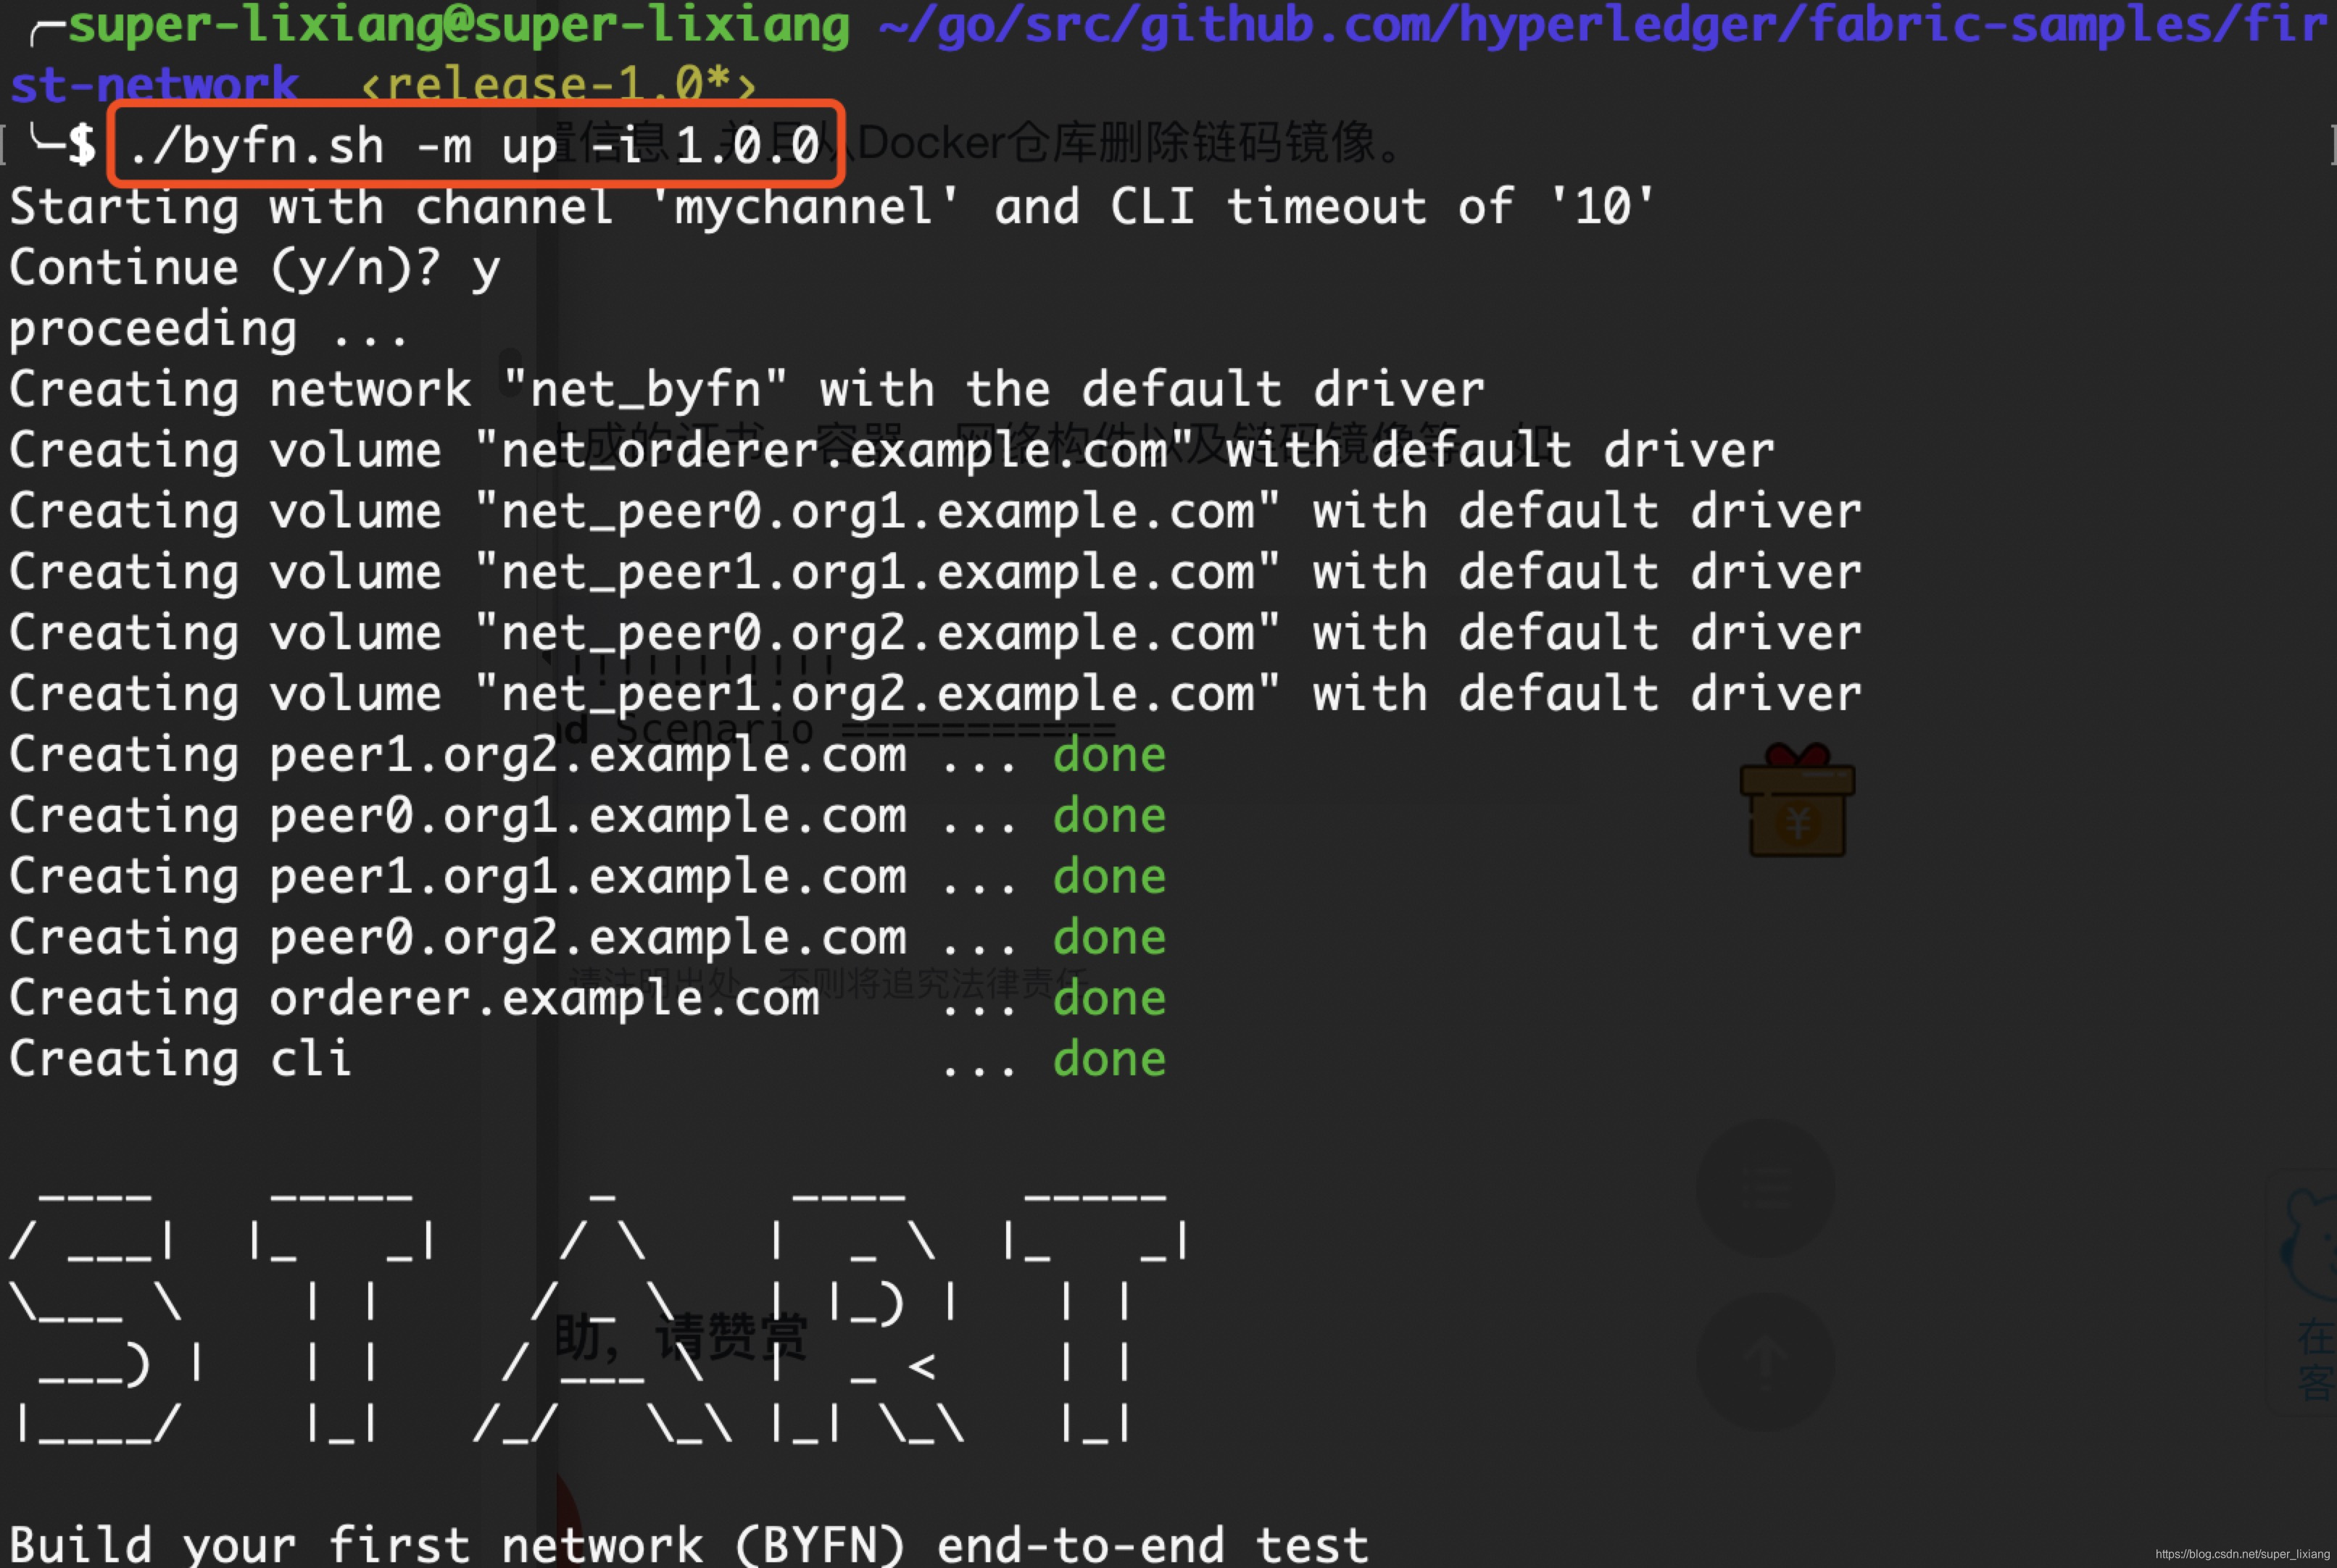This screenshot has height=1568, width=2337.
Task: Click the green 'done' after cli
Action: click(1110, 1060)
